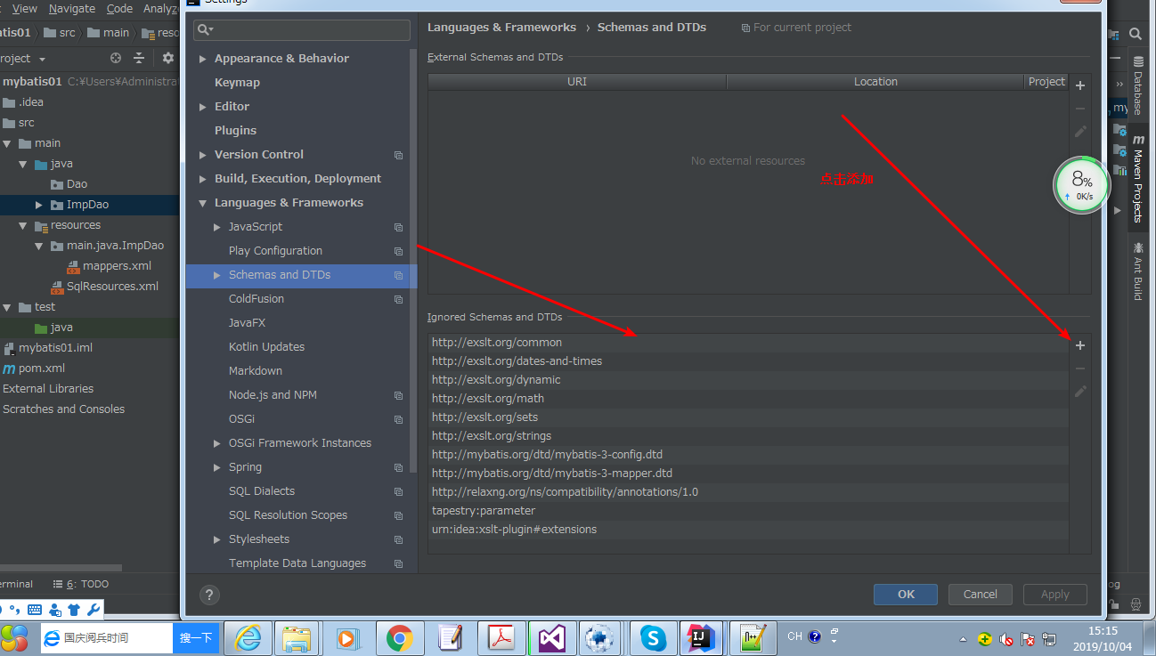The image size is (1156, 656).
Task: Open the Code menu
Action: (x=119, y=8)
